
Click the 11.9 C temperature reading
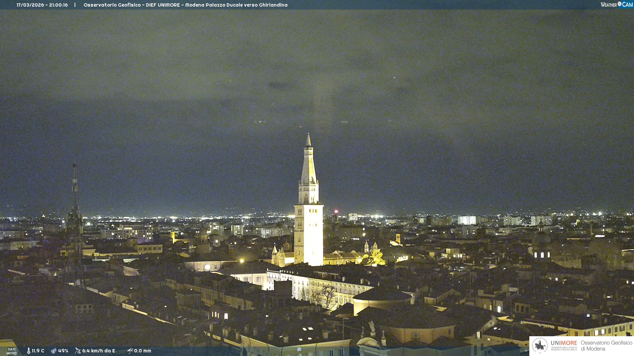click(x=38, y=351)
